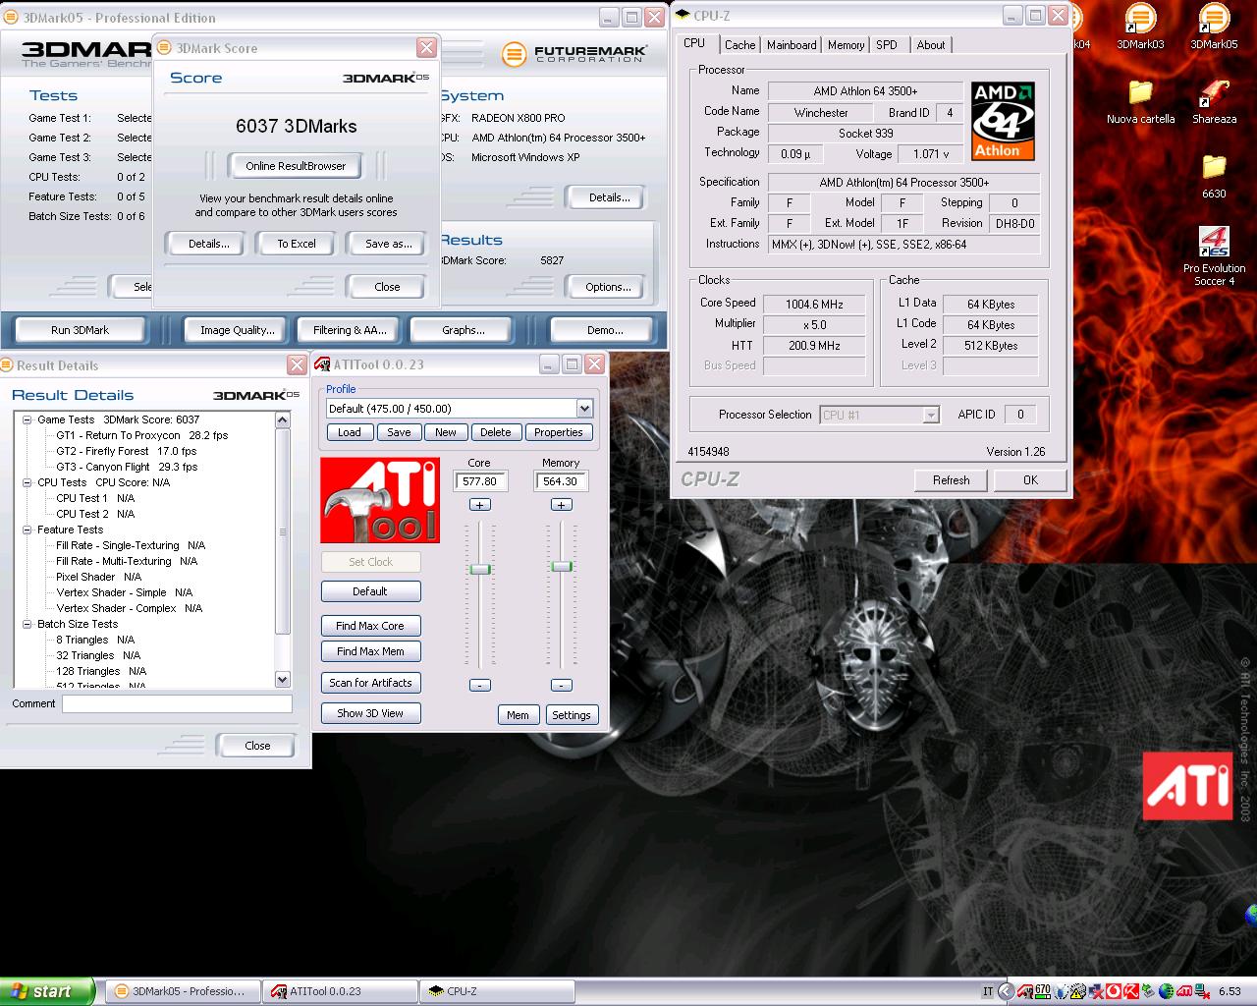
Task: Select the Pixel Shader N/A row
Action: pos(98,577)
